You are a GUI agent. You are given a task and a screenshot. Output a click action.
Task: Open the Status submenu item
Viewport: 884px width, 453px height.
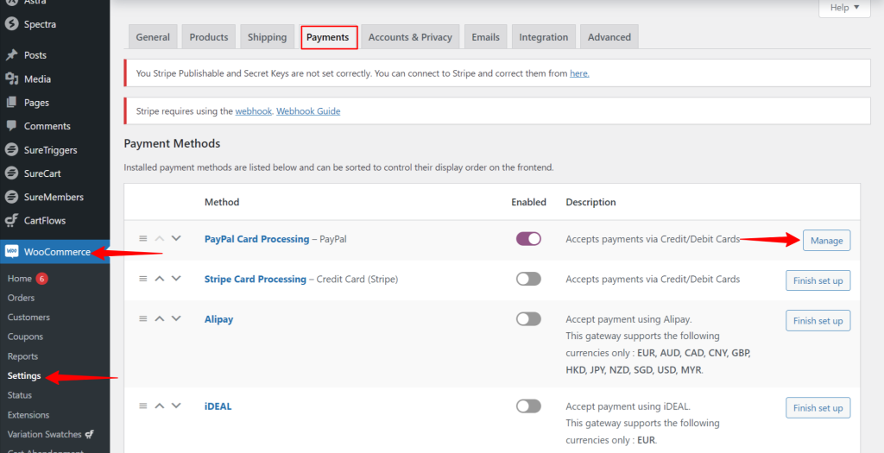[20, 395]
